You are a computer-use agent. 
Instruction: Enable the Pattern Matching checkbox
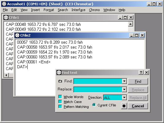pos(60,106)
